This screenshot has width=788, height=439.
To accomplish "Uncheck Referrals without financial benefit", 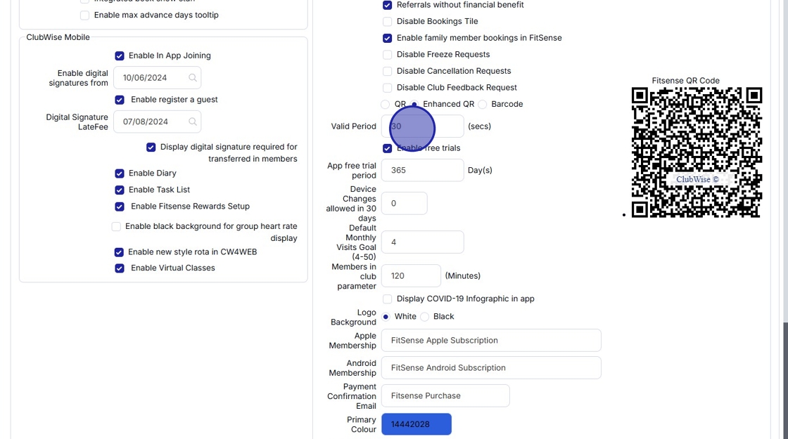I will pyautogui.click(x=387, y=5).
